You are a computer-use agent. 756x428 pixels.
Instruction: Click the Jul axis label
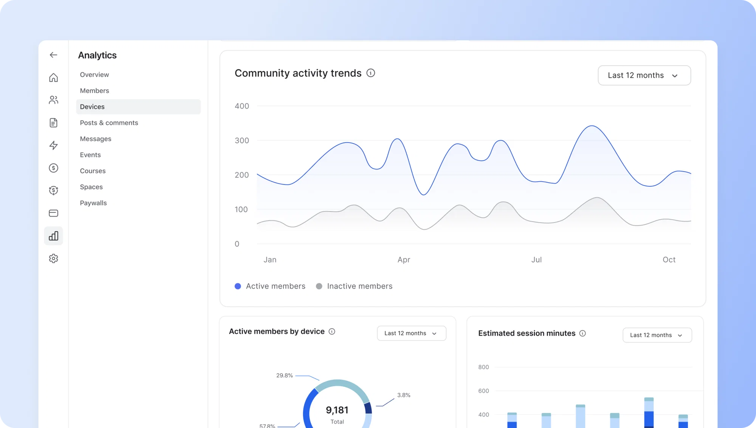pyautogui.click(x=536, y=260)
